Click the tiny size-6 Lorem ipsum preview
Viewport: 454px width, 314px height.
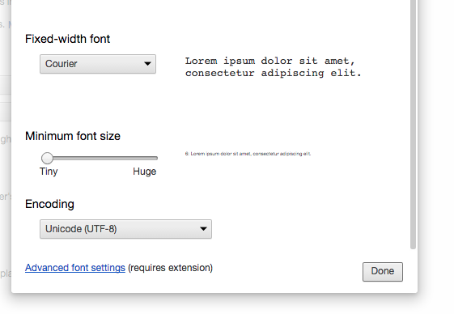click(x=248, y=154)
